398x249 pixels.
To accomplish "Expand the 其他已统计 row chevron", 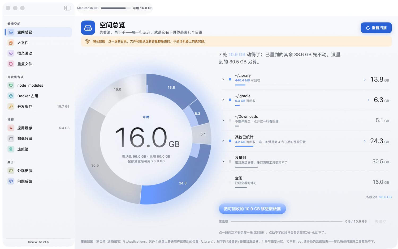I will coord(223,141).
